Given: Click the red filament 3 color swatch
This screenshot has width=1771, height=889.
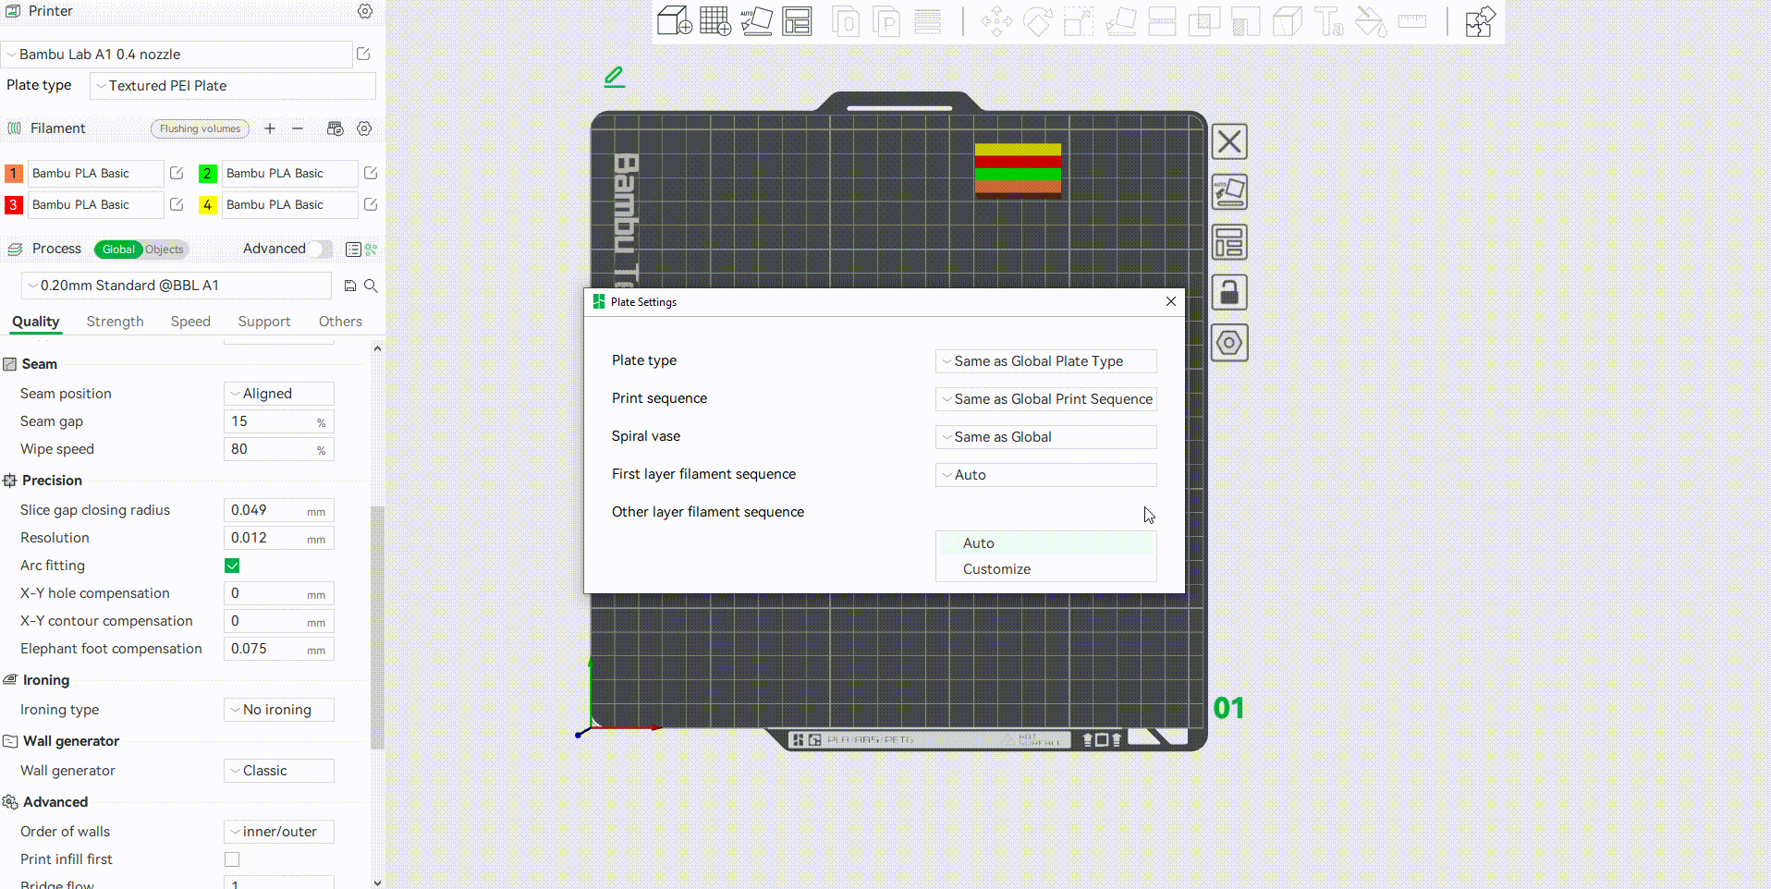Looking at the screenshot, I should [x=14, y=204].
